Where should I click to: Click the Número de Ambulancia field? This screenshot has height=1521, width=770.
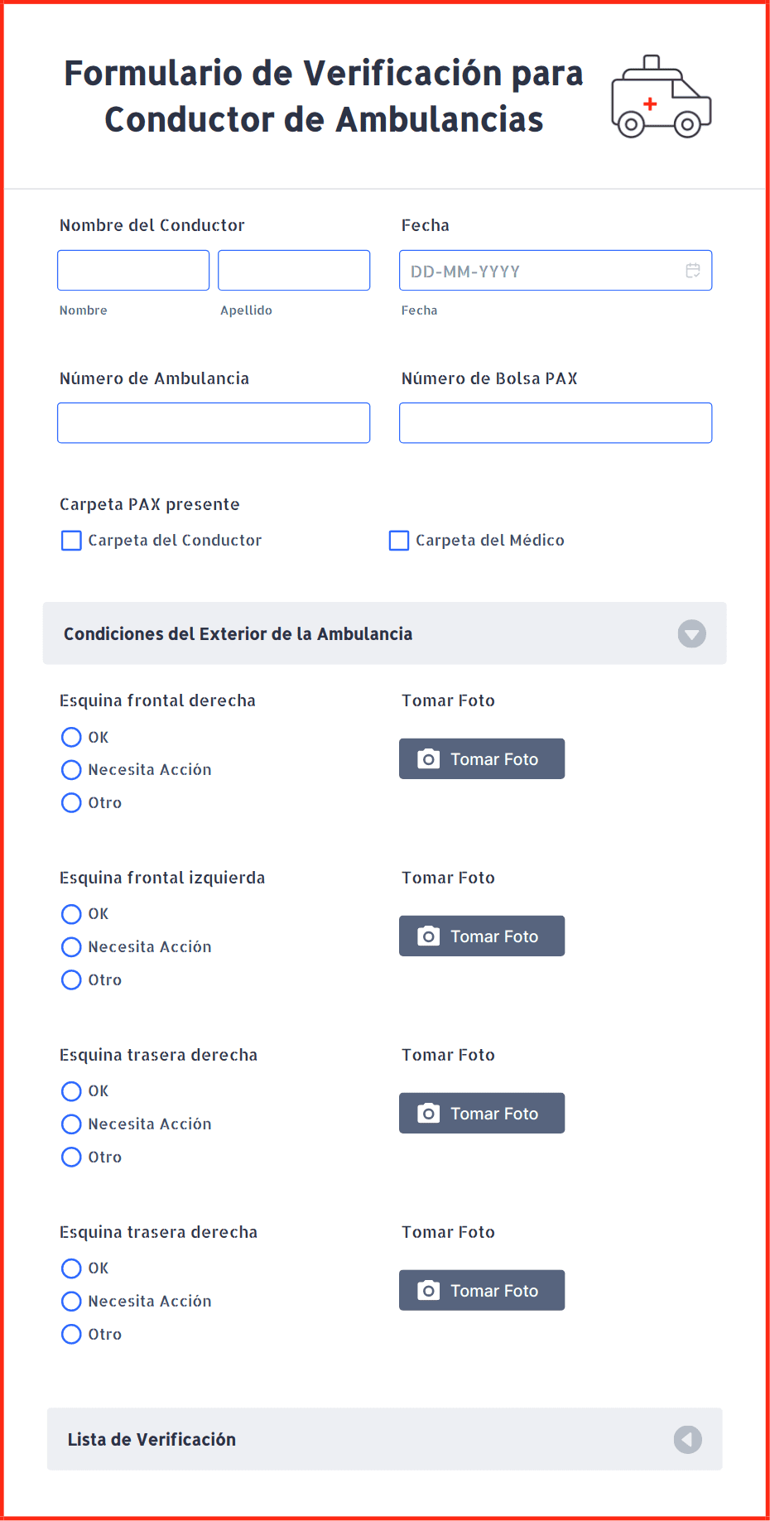[x=214, y=423]
